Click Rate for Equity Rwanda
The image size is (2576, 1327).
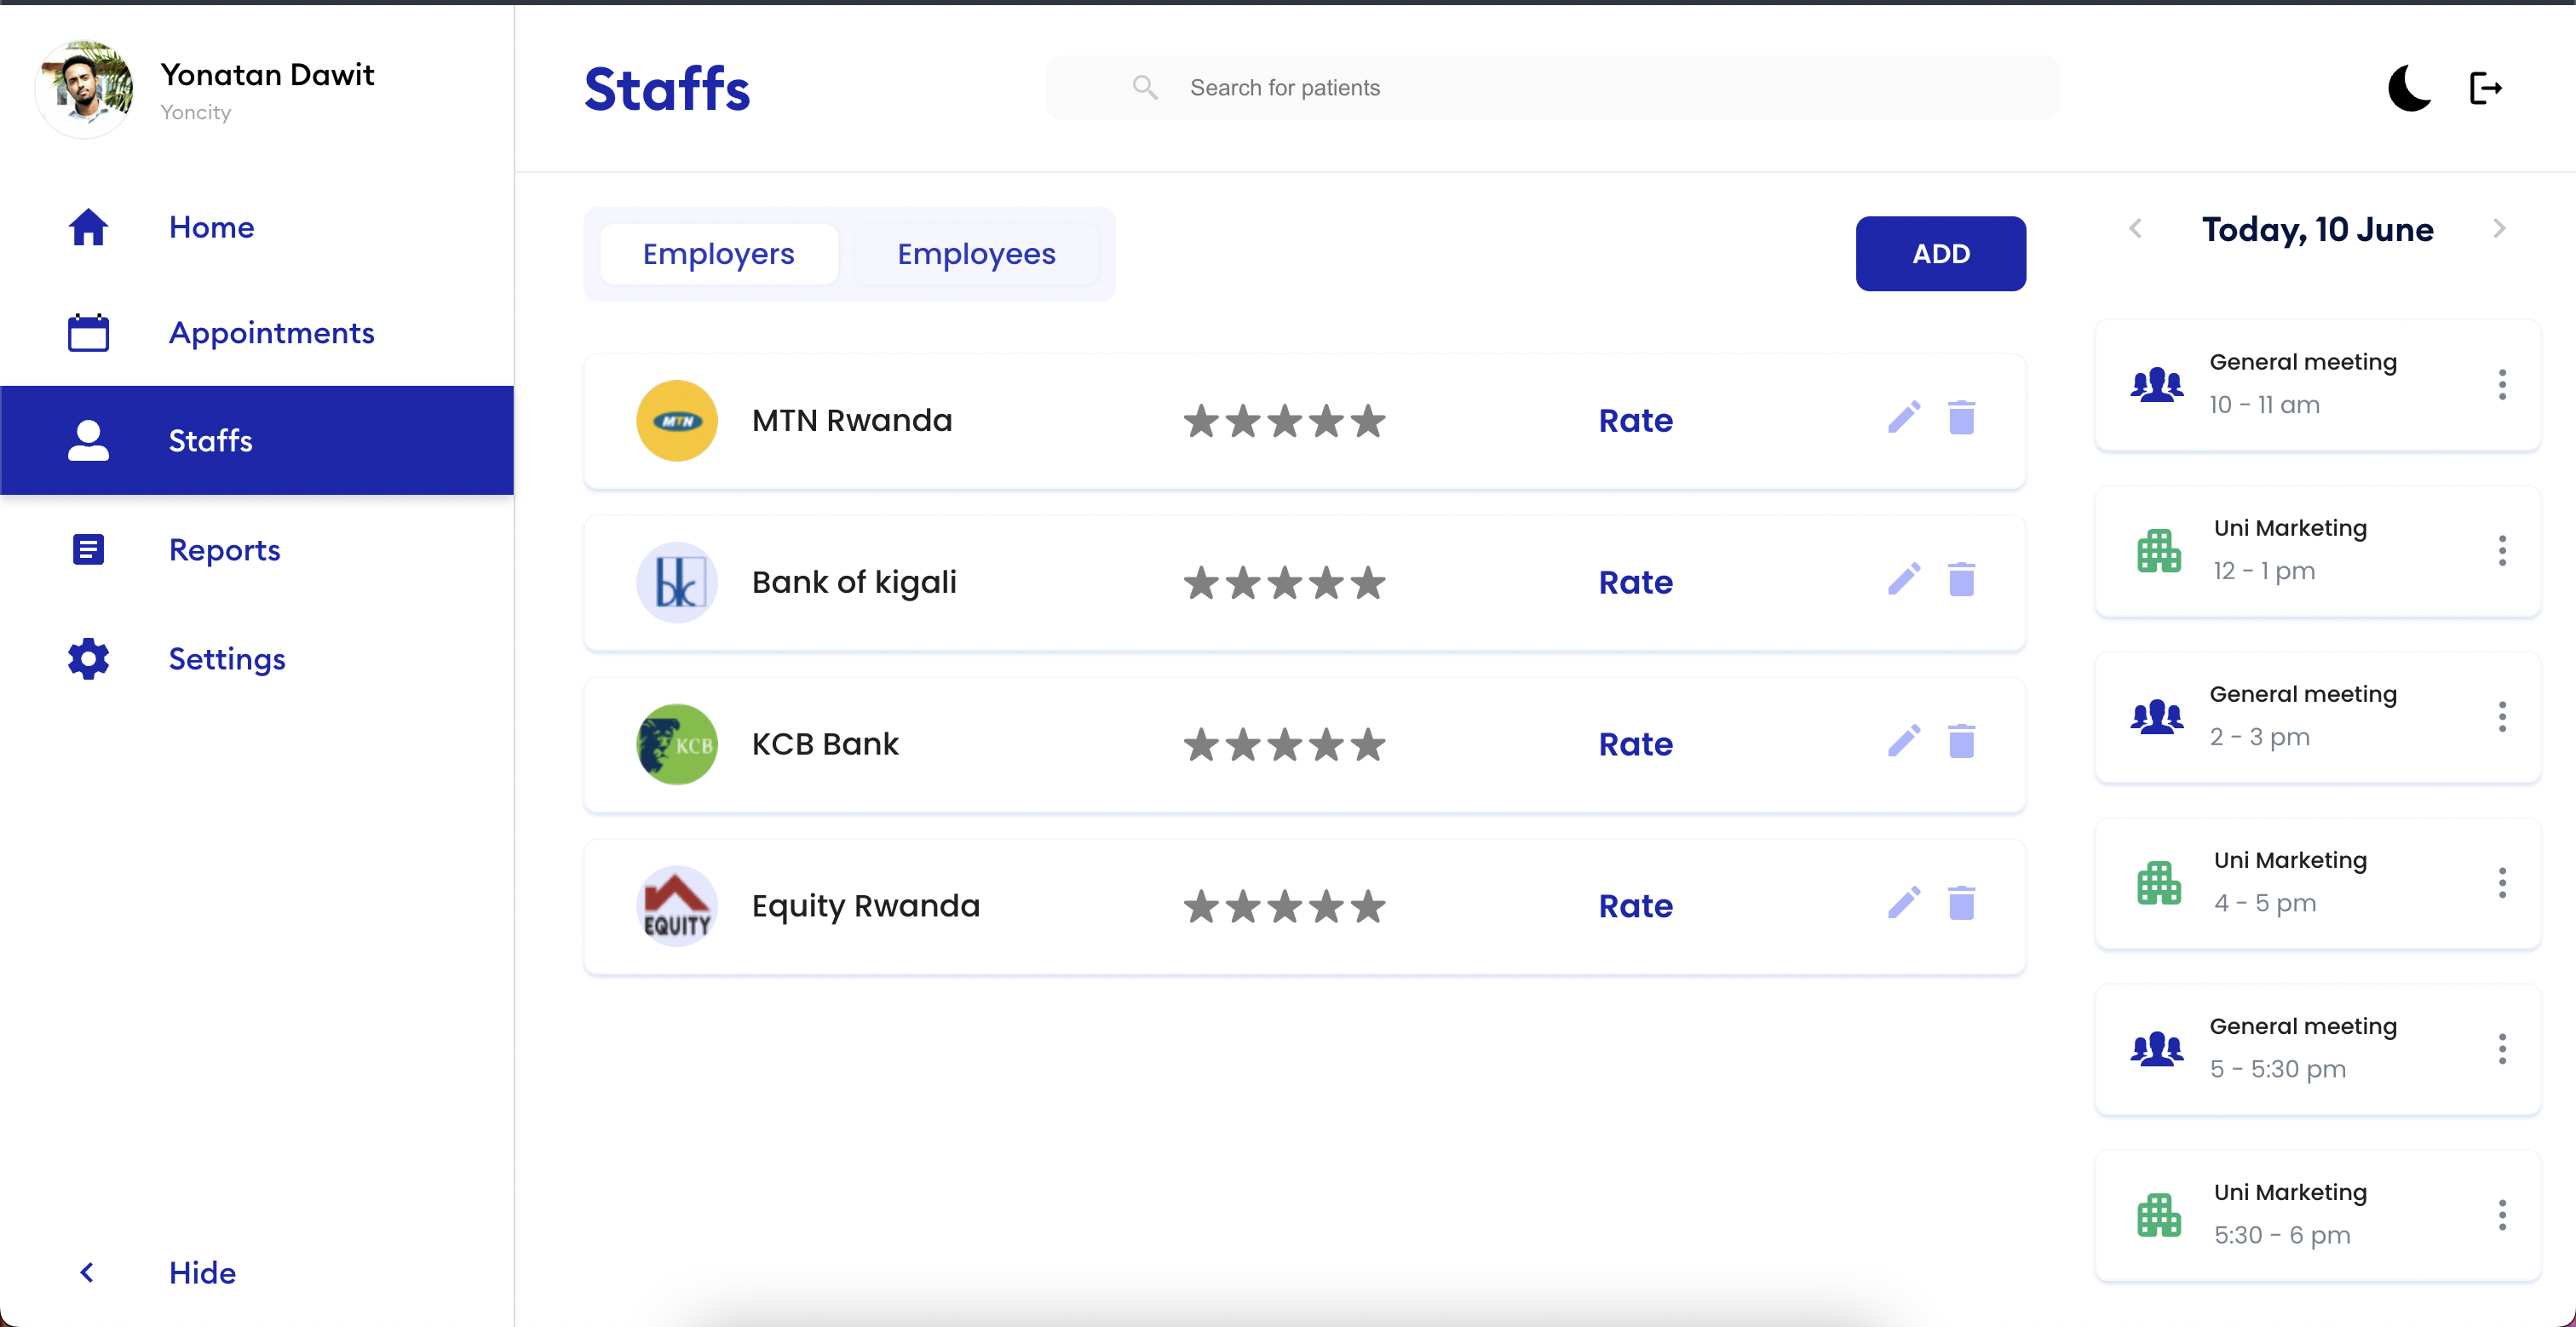[x=1635, y=905]
